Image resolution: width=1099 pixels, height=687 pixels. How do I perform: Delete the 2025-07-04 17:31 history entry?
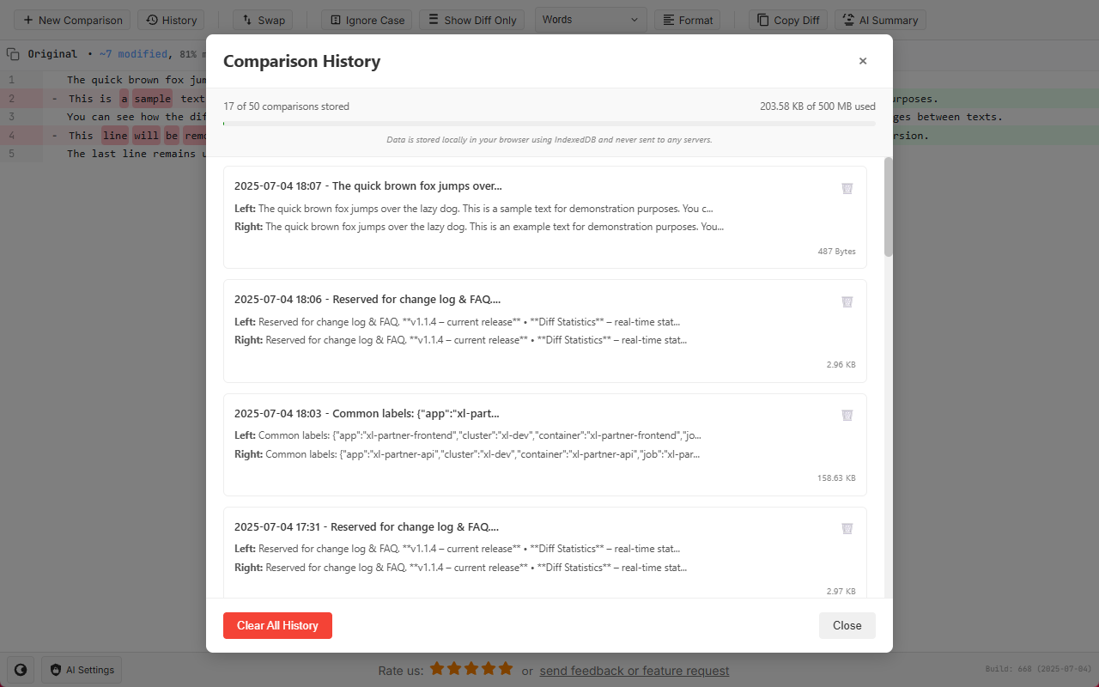[x=847, y=529]
